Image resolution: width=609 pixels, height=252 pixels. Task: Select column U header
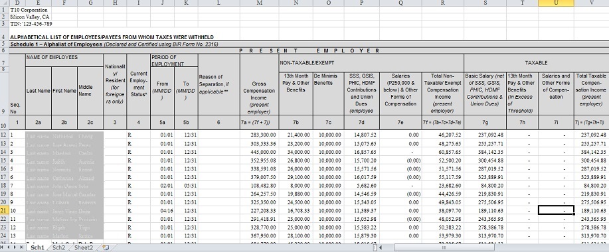tap(556, 3)
